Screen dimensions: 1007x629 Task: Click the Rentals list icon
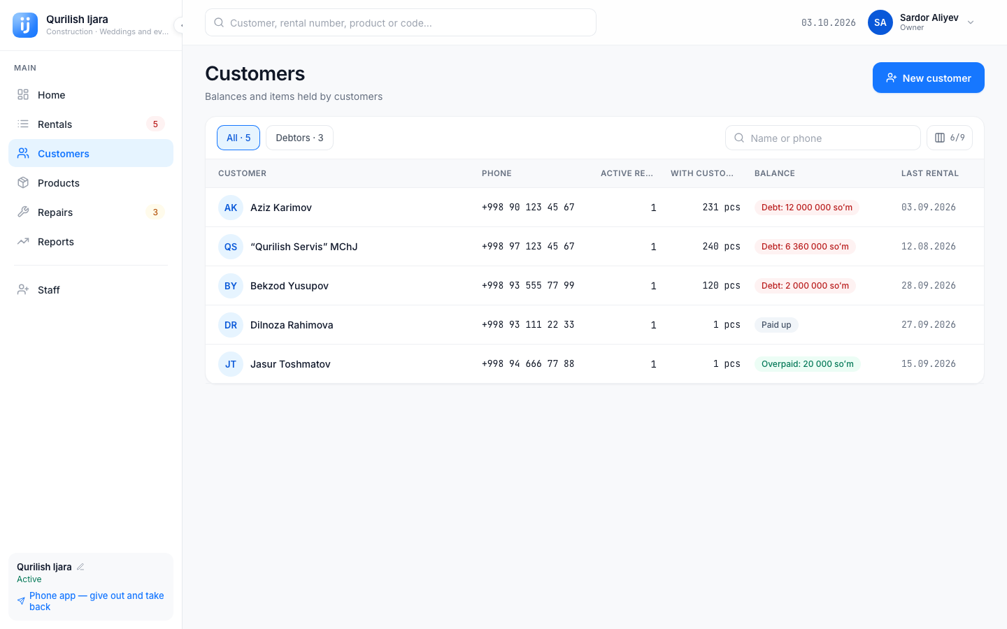23,124
